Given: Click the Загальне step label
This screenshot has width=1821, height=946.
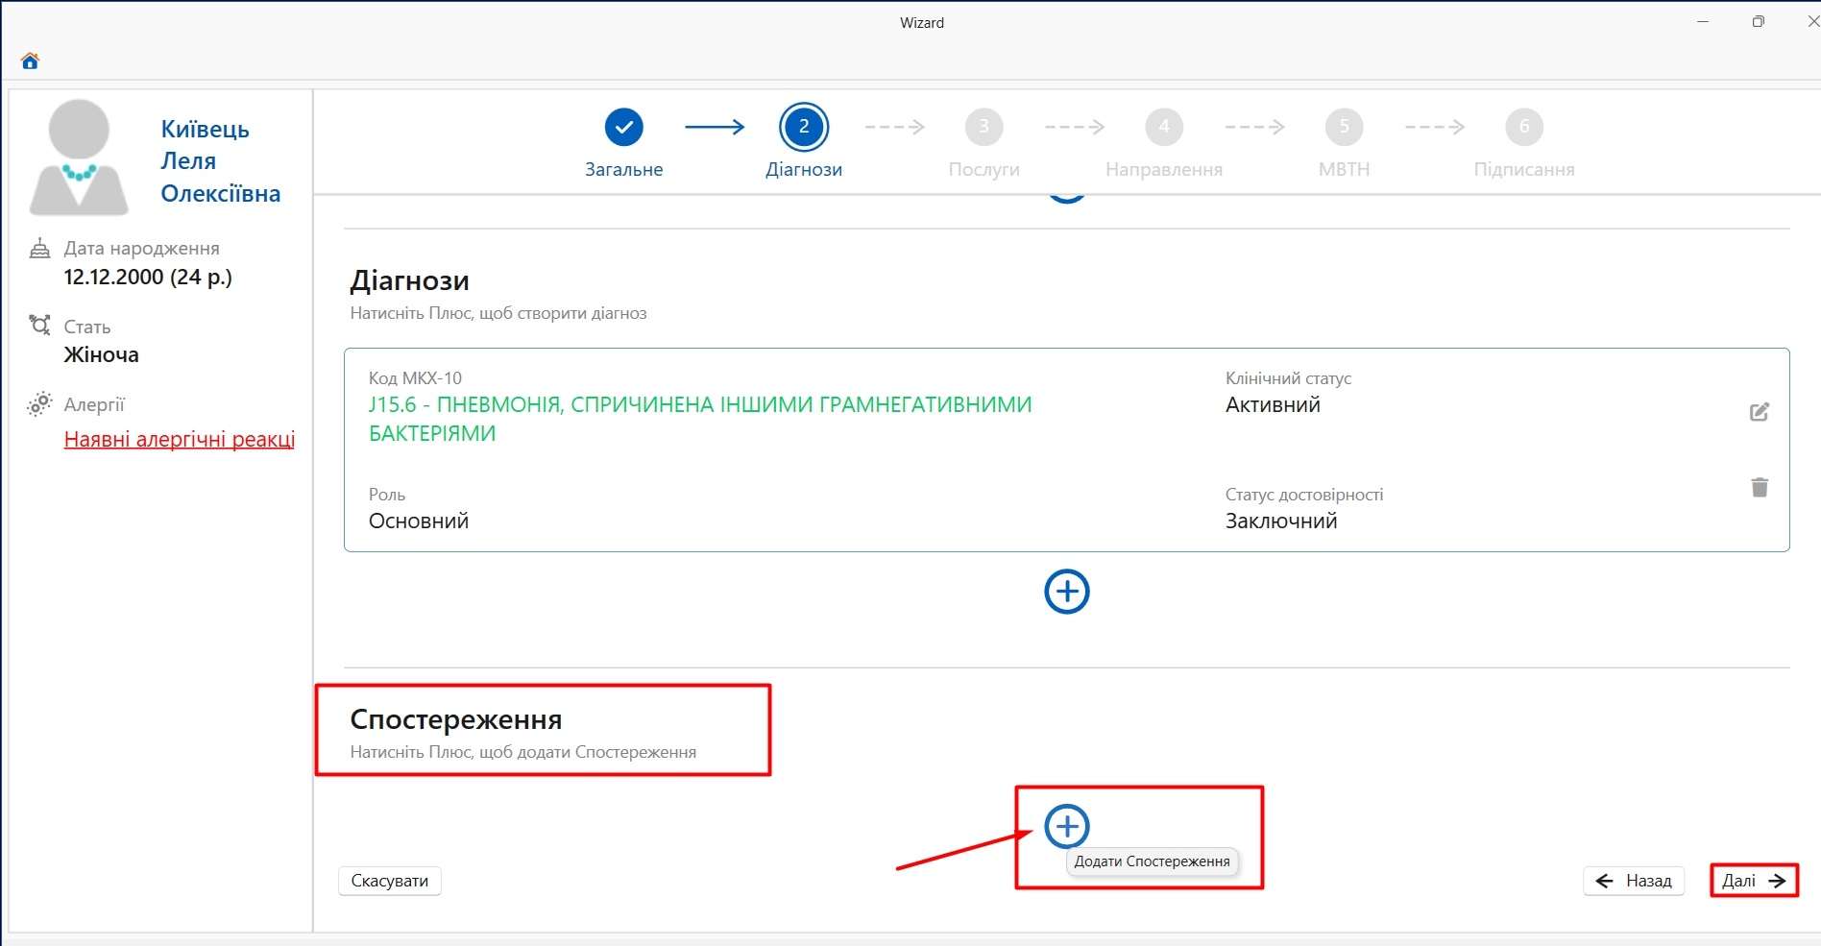Looking at the screenshot, I should tap(624, 170).
